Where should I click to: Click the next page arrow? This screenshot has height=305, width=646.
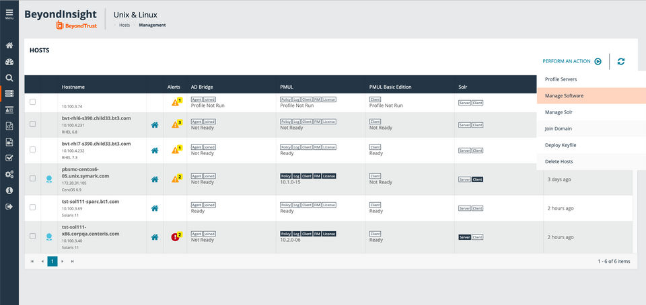point(63,261)
